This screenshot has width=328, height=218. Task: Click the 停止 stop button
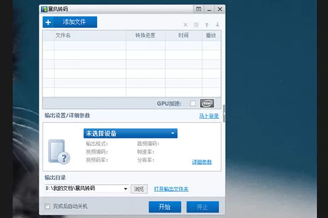tap(202, 207)
